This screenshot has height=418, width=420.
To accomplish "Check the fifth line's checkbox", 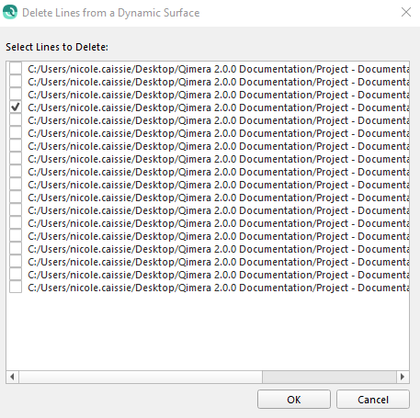I will (16, 120).
